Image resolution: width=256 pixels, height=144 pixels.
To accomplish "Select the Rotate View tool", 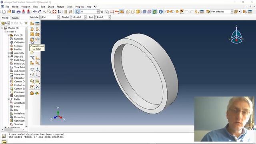I will tap(40, 12).
